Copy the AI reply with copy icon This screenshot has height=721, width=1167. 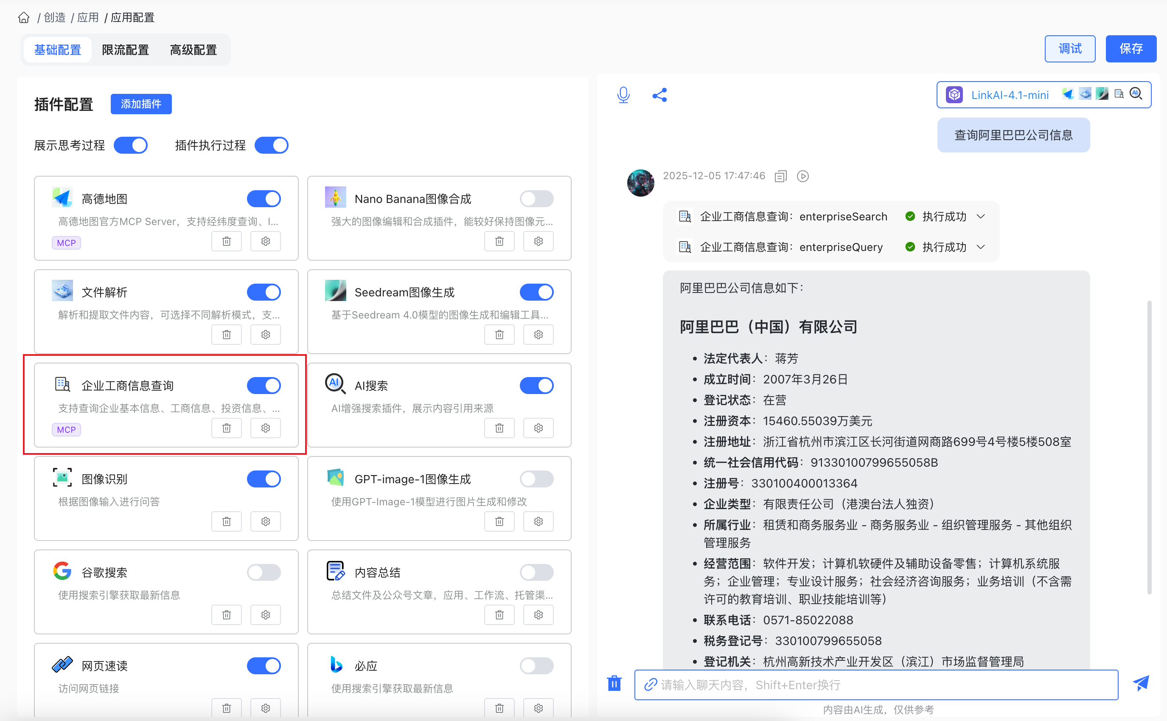780,177
